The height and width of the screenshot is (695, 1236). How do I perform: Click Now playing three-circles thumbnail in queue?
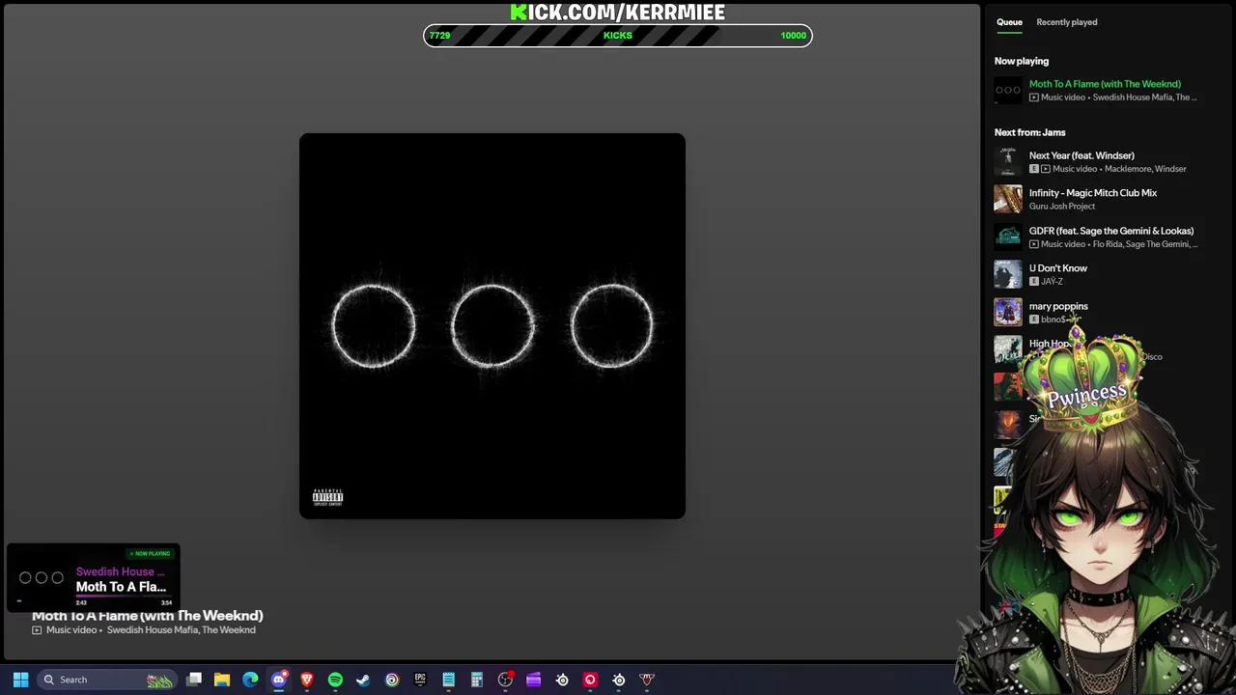(1008, 90)
